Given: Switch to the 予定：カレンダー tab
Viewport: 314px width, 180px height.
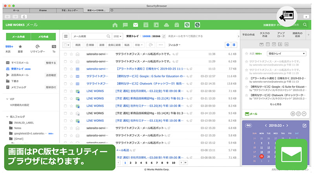Looking at the screenshot, I should [70, 10].
